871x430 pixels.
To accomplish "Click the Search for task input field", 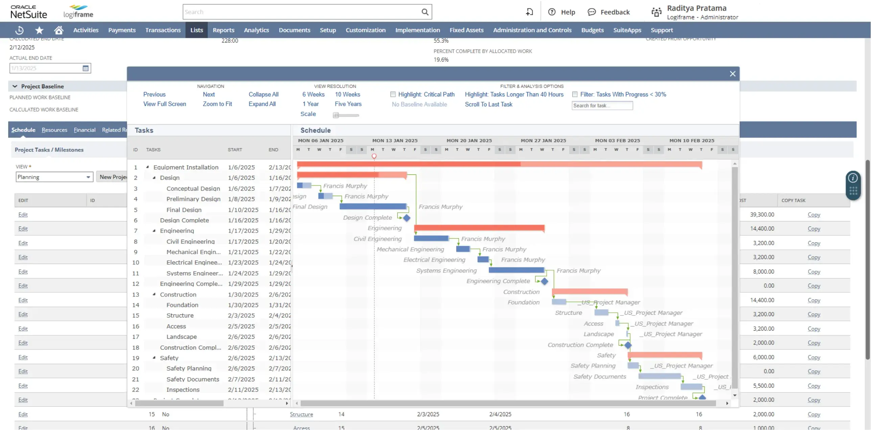I will tap(602, 105).
